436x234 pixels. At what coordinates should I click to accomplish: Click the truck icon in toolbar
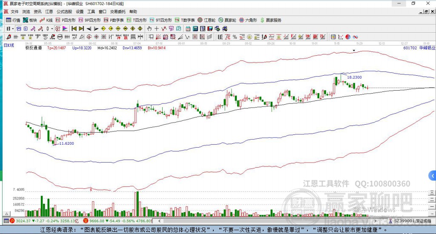click(224, 29)
